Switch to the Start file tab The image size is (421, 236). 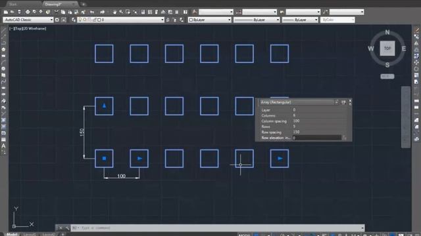12,5
